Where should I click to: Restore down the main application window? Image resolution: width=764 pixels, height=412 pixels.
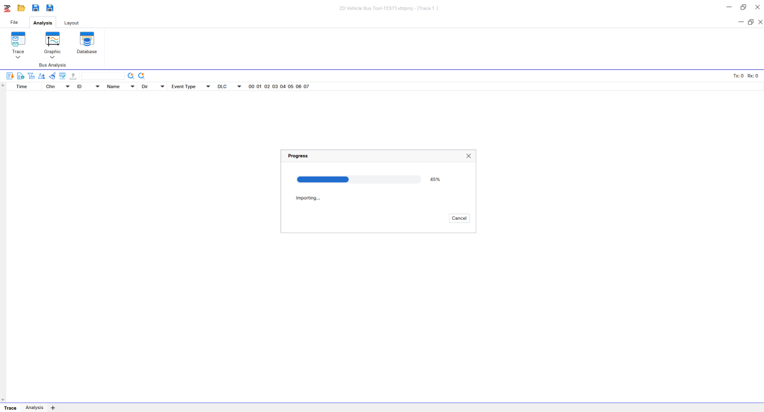(743, 7)
